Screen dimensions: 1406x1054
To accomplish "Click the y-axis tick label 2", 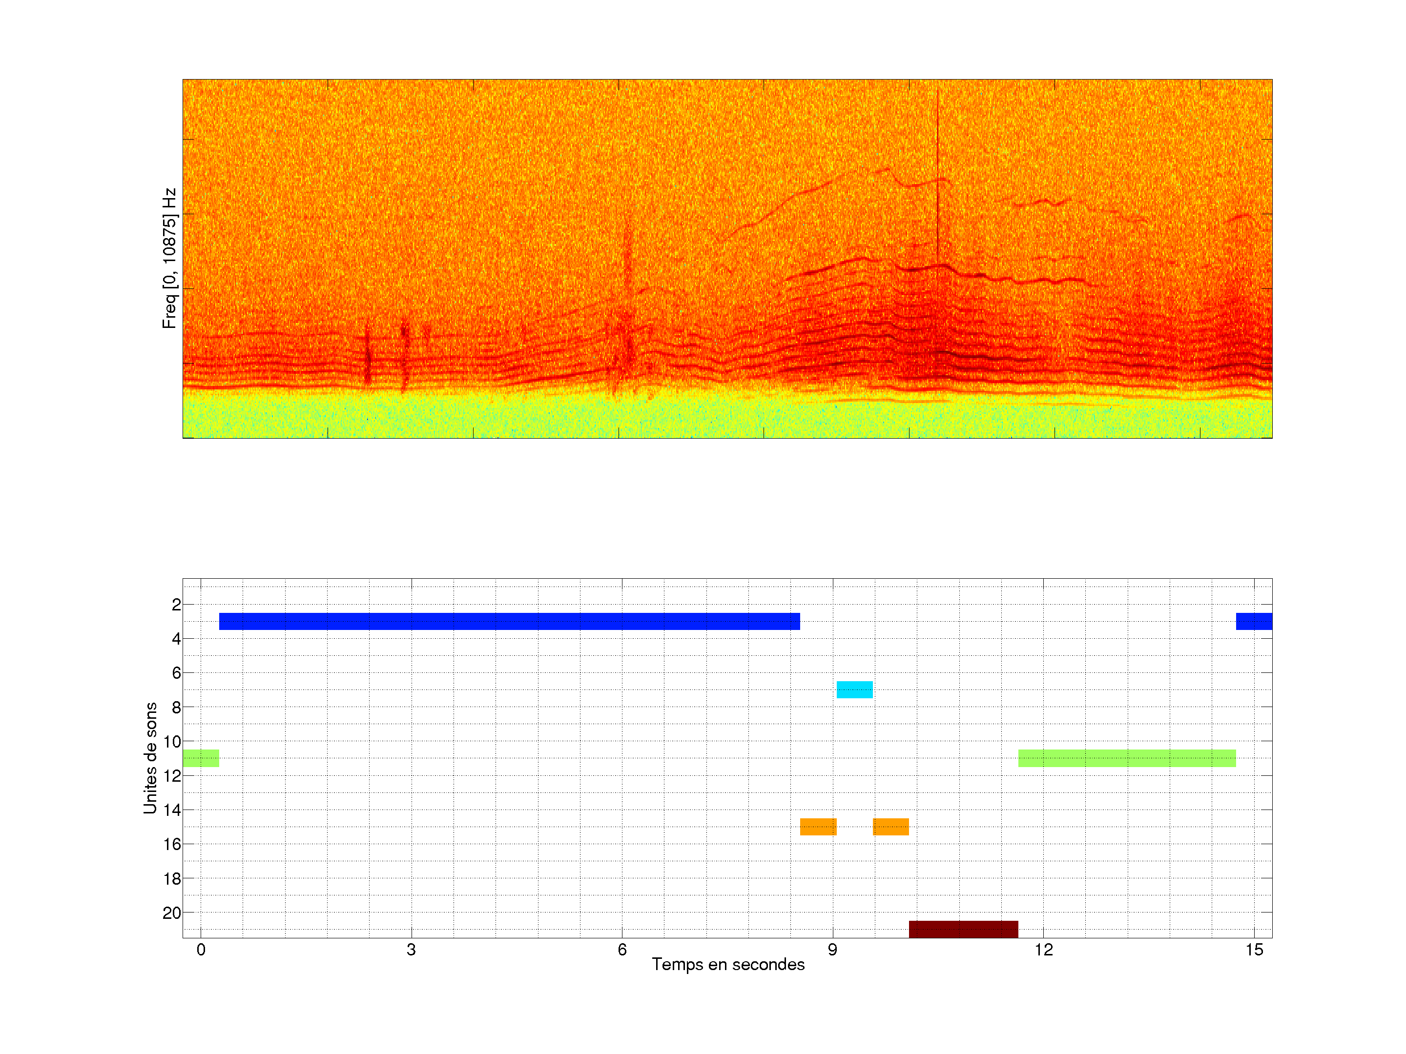I will click(x=176, y=605).
